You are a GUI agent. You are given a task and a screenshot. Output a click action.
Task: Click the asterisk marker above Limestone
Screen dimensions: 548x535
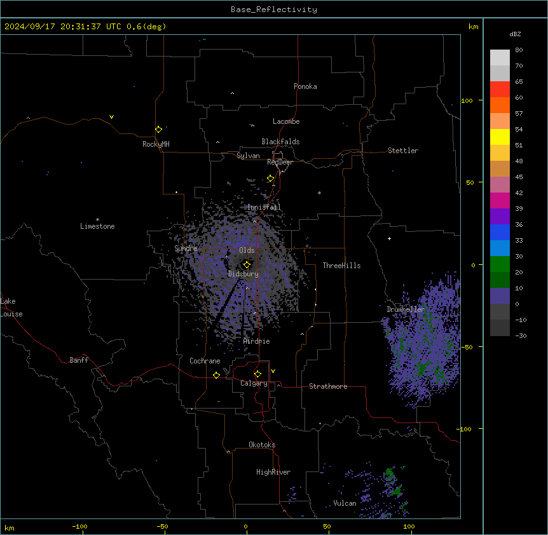[97, 219]
